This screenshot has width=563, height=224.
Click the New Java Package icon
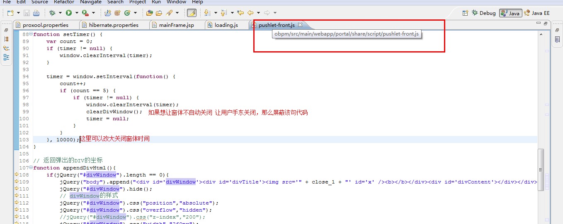117,13
